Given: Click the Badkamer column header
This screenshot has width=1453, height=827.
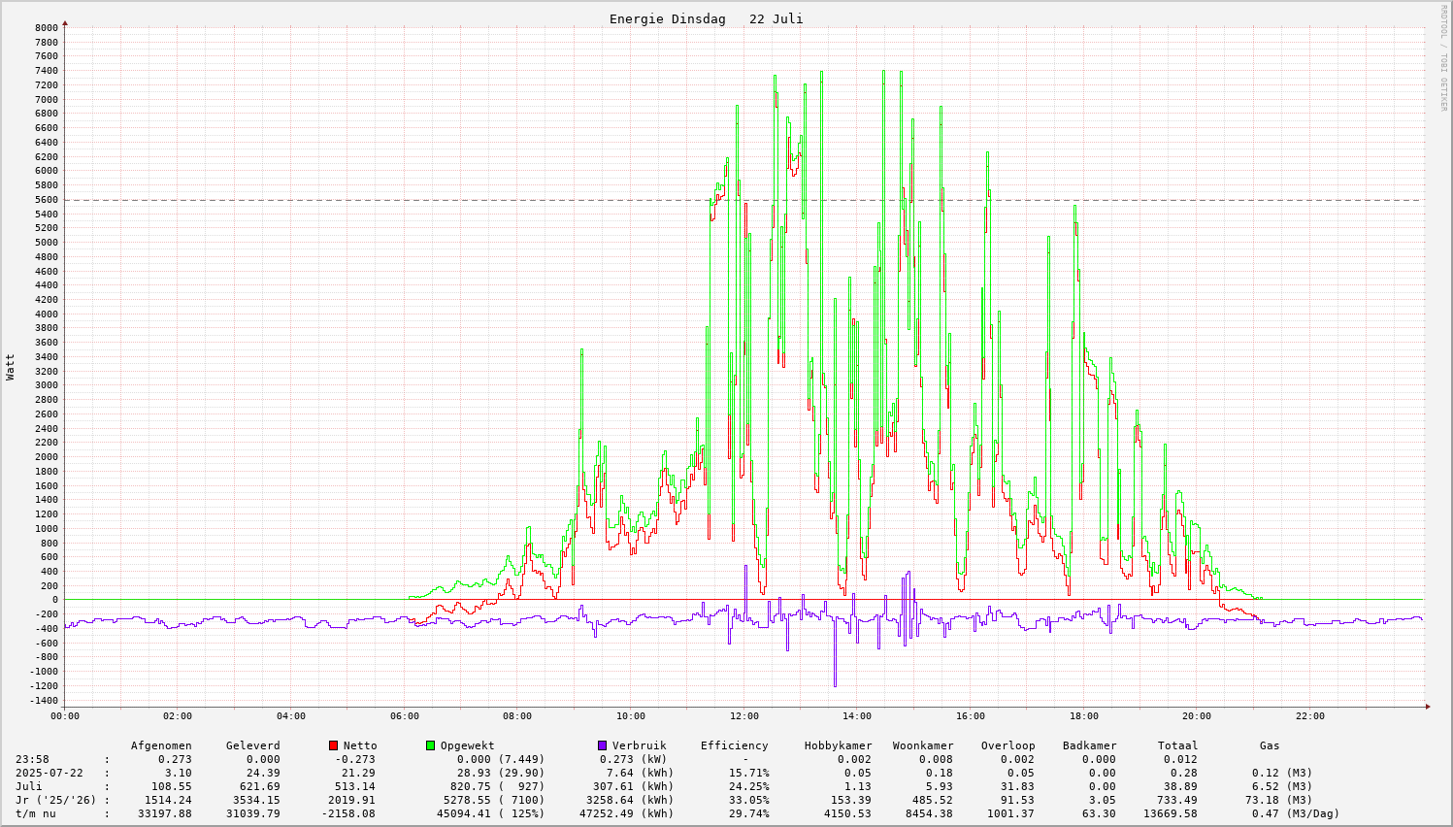Looking at the screenshot, I should click(1089, 745).
